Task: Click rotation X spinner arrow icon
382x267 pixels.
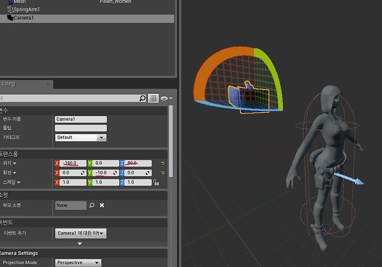Action: [83, 173]
